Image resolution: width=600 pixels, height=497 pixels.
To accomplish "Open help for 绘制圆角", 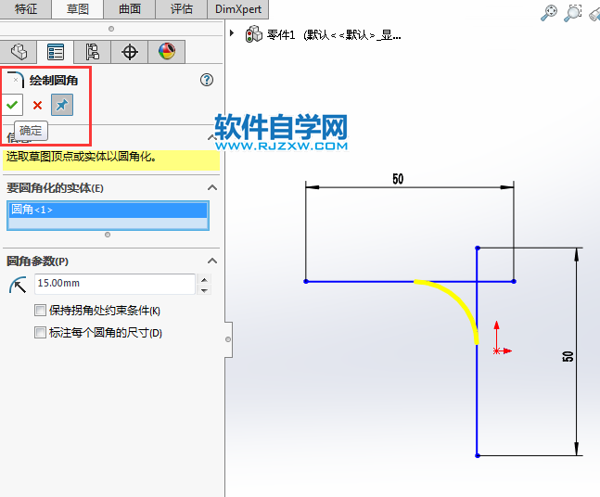I will [207, 80].
